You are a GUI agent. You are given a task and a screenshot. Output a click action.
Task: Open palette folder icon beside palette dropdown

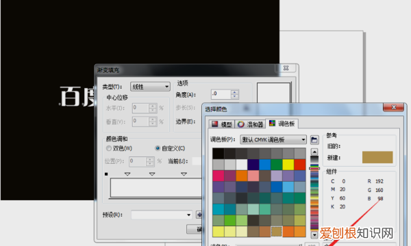314,139
